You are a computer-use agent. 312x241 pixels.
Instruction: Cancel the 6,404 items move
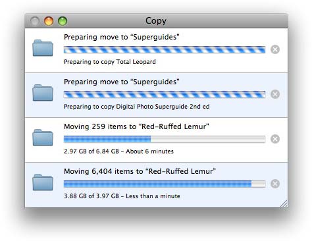click(x=275, y=184)
